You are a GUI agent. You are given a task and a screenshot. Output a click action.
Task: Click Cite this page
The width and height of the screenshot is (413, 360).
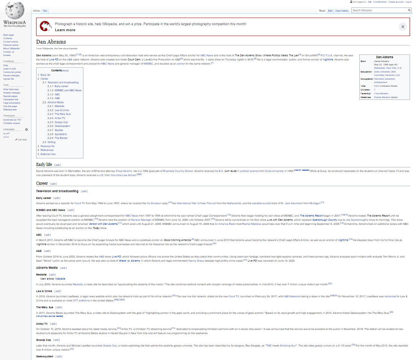(x=10, y=106)
